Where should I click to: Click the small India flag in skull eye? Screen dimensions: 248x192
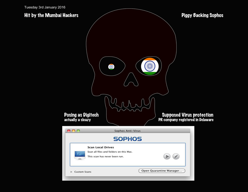[x=111, y=67]
